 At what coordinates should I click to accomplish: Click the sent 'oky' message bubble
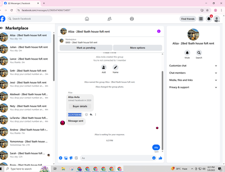pyautogui.click(x=156, y=147)
